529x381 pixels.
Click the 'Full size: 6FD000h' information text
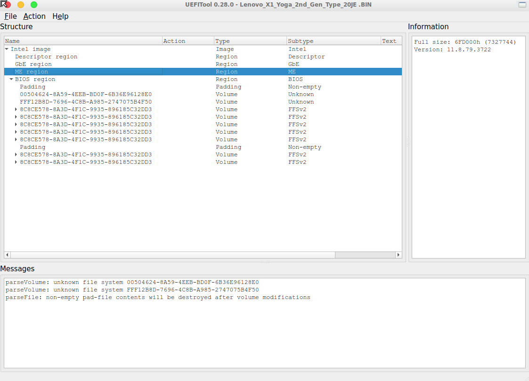click(x=465, y=42)
